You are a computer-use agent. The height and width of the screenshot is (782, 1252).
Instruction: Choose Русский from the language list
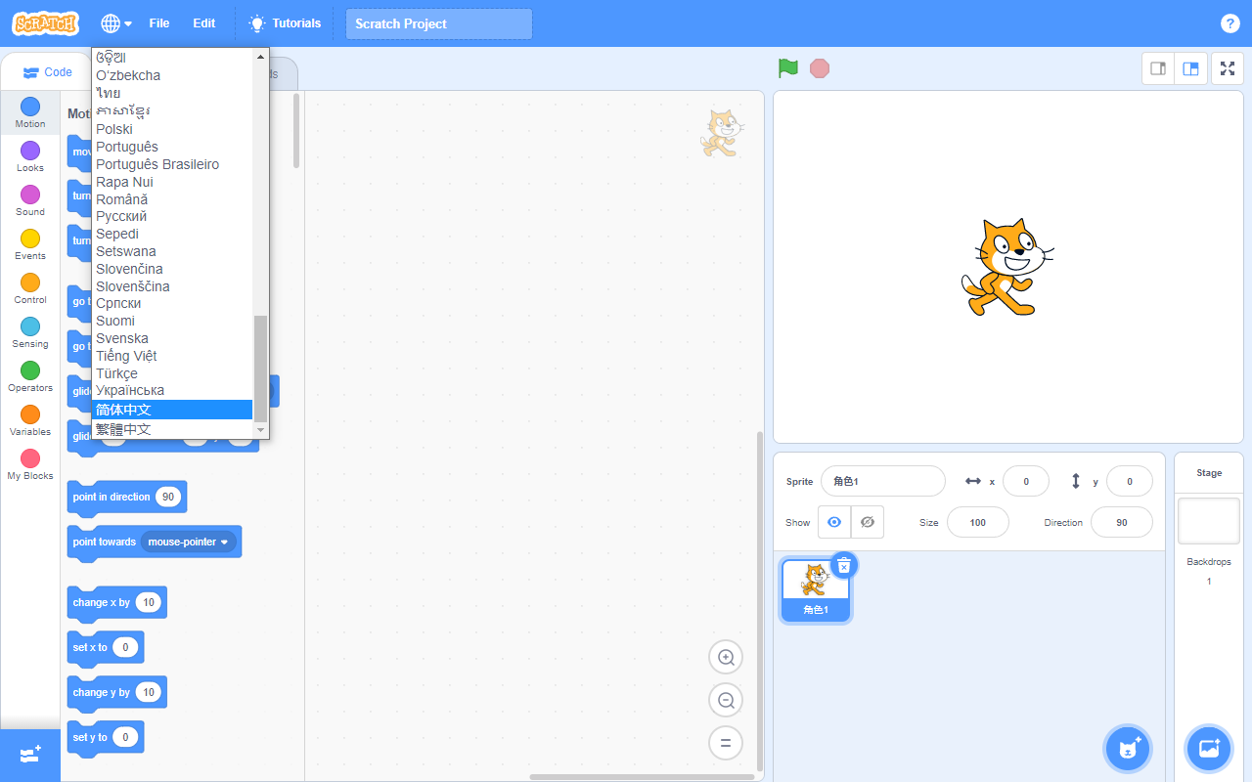[172, 216]
